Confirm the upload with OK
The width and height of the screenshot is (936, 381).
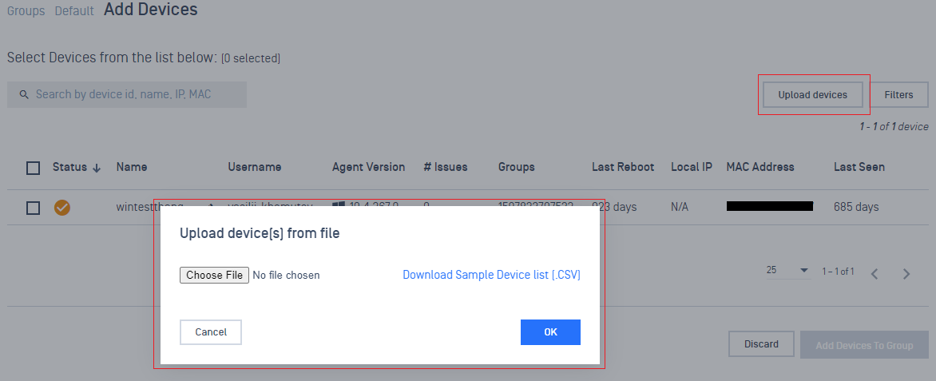550,332
